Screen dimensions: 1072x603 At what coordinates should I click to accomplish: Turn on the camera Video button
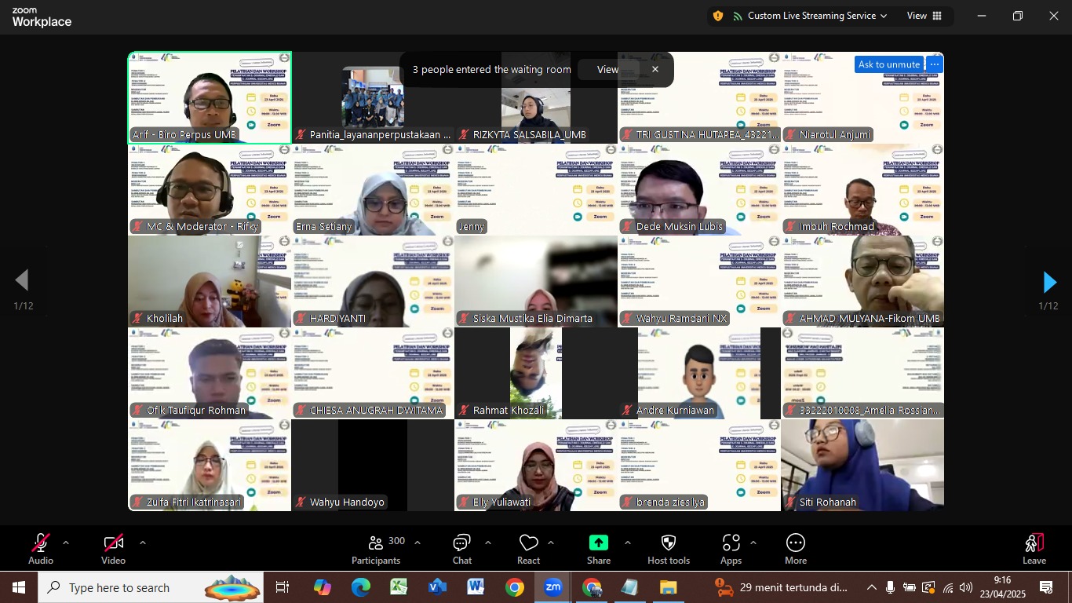coord(113,543)
